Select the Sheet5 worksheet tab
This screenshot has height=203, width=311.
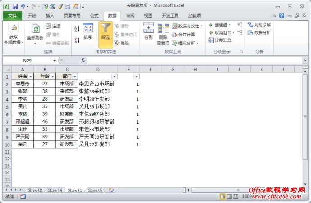(x=95, y=190)
